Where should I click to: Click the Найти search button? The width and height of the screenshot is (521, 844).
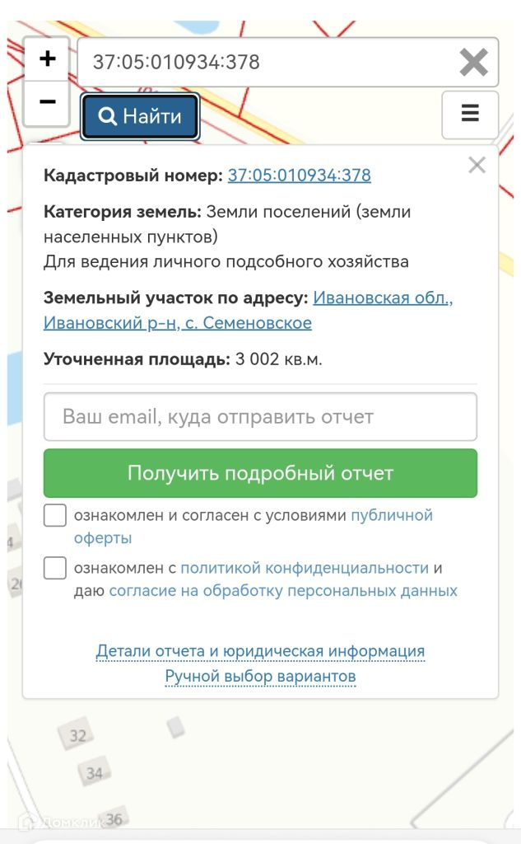140,117
